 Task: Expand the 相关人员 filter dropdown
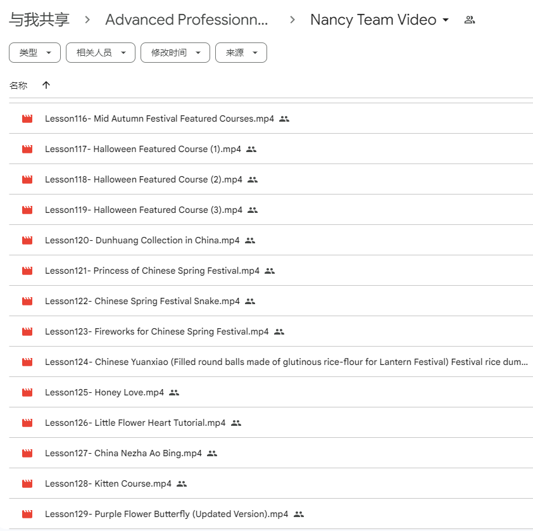tap(100, 53)
